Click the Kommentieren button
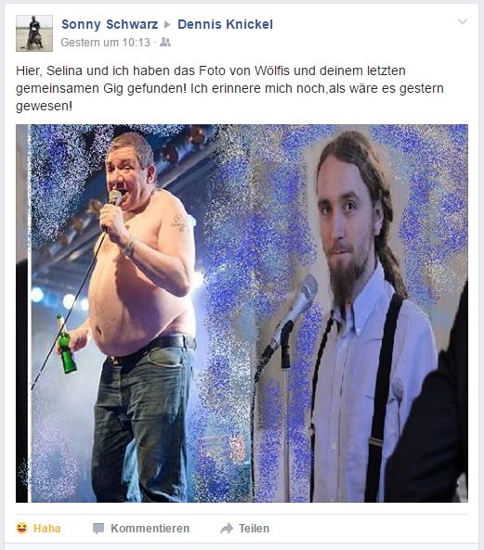 [x=141, y=529]
